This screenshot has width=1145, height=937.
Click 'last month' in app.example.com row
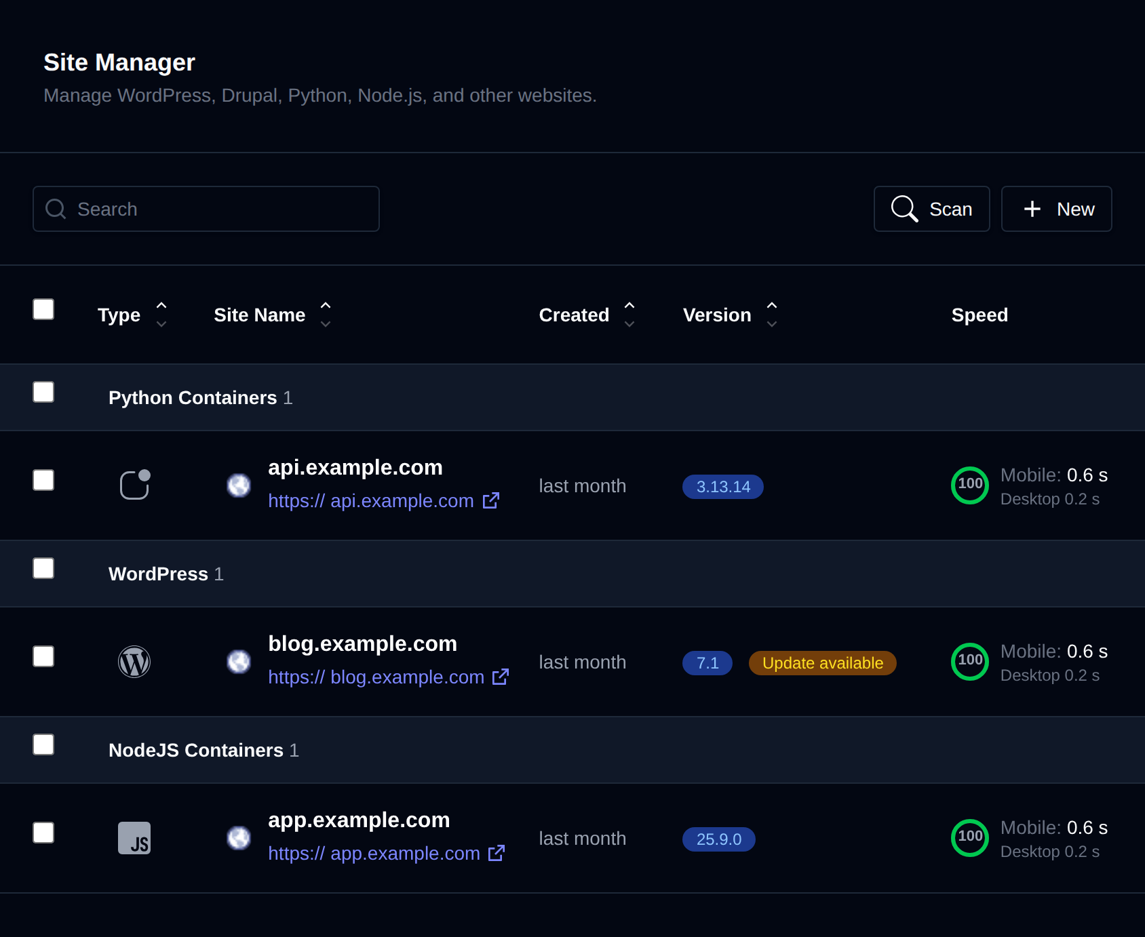[582, 839]
